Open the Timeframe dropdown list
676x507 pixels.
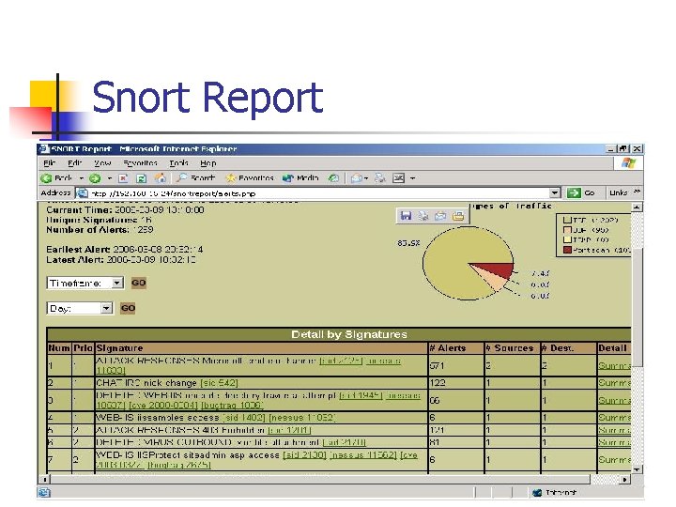point(117,283)
